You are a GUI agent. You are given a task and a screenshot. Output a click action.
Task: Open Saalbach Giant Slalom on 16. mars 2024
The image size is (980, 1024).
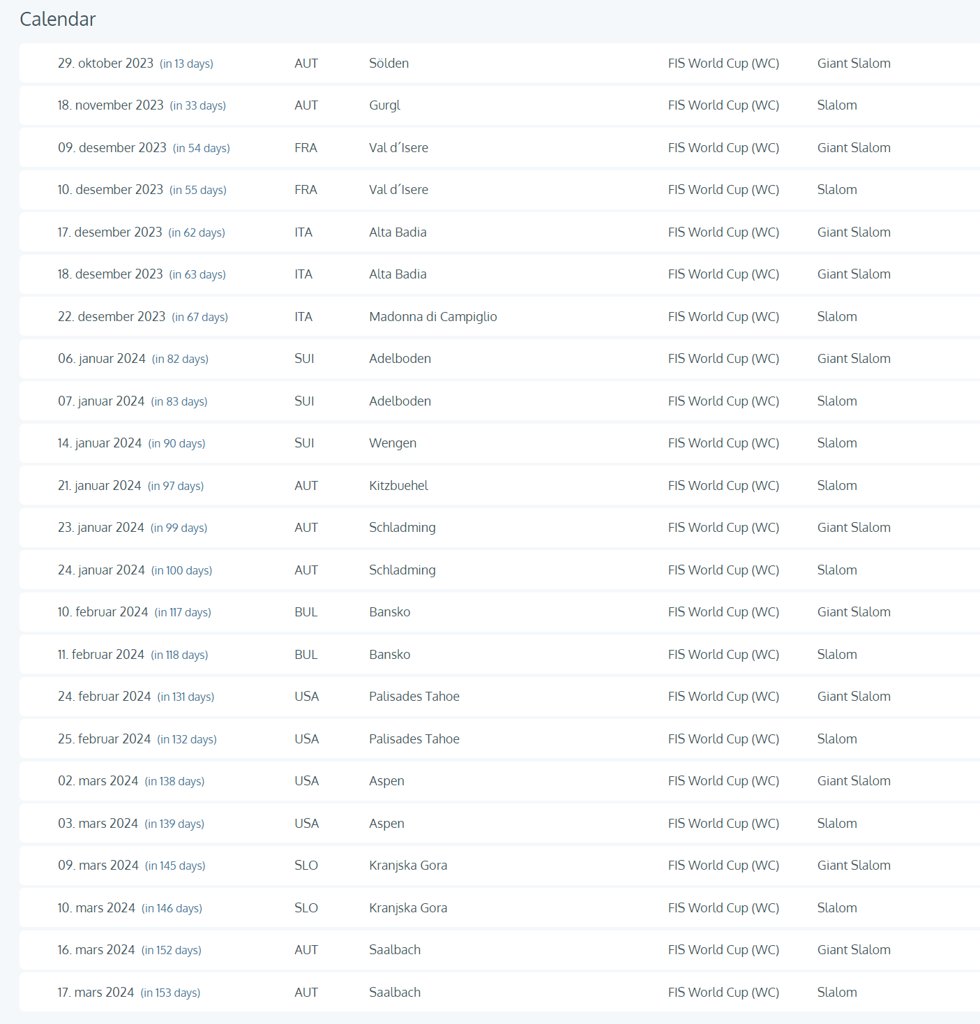tap(499, 950)
